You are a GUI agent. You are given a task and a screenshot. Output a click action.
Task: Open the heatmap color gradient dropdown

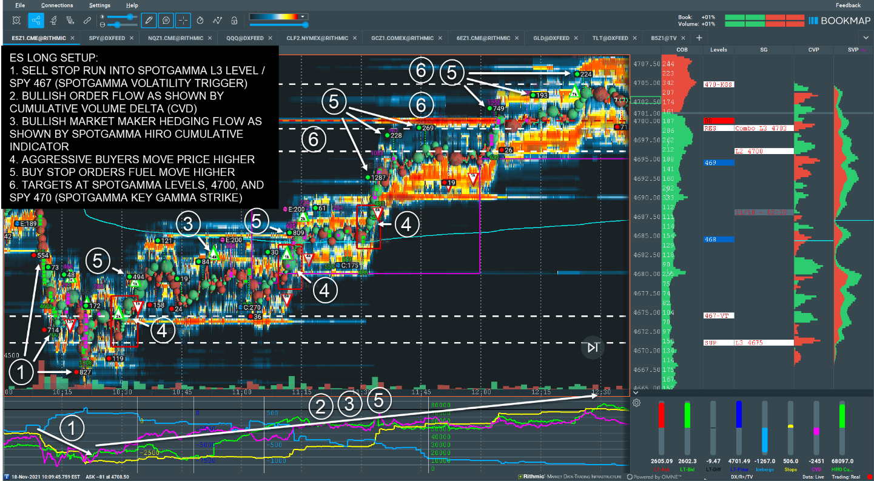click(302, 16)
